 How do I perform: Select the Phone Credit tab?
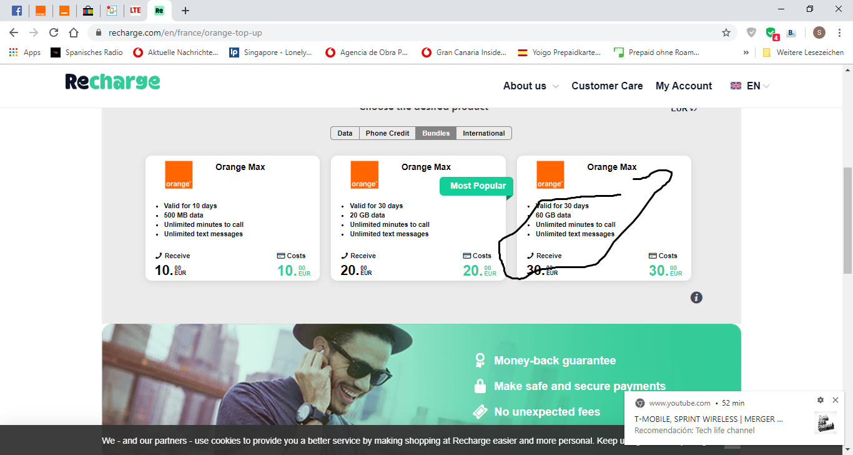tap(387, 133)
